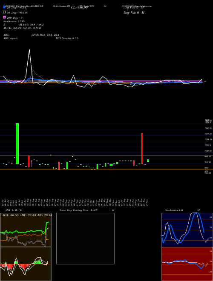The height and width of the screenshot is (281, 213).
Task: Click the 1032.9 price axis label
Action: (208, 145)
